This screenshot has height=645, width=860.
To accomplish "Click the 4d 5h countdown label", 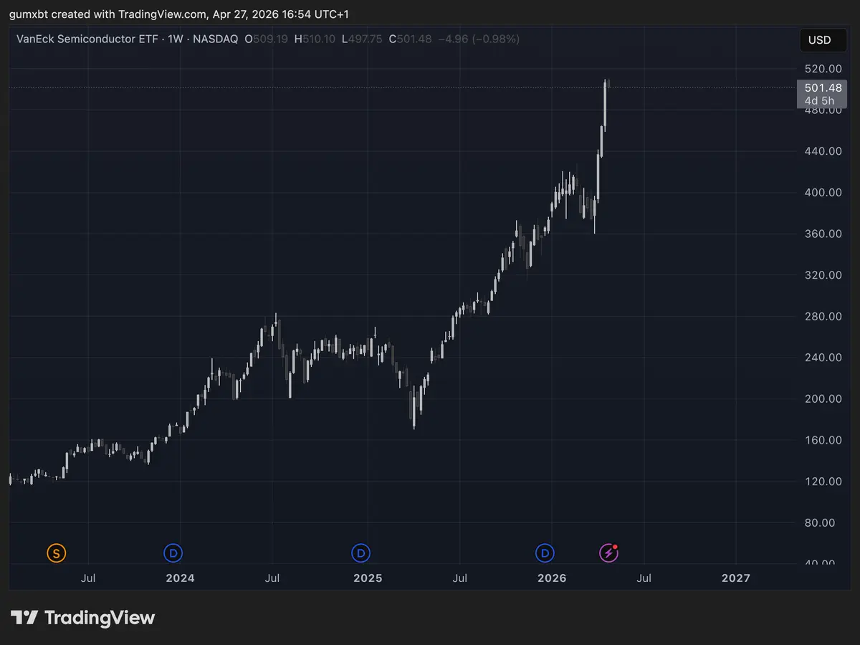I will coord(819,101).
